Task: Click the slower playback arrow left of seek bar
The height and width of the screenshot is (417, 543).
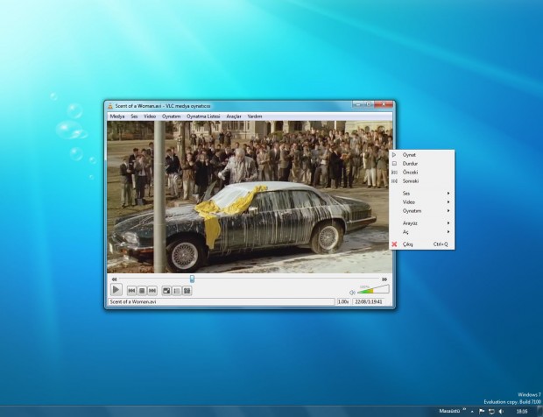Action: 114,279
